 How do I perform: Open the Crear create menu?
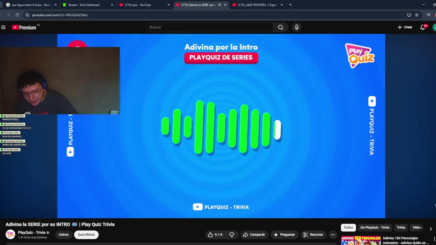[405, 27]
